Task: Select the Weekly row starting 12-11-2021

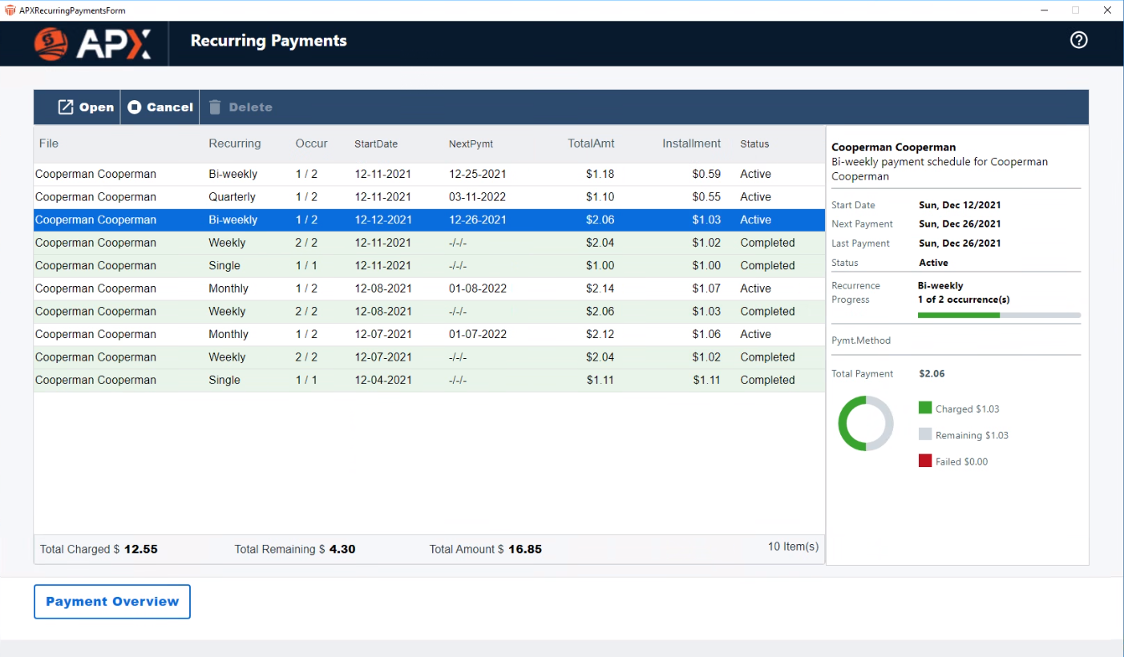Action: point(429,243)
